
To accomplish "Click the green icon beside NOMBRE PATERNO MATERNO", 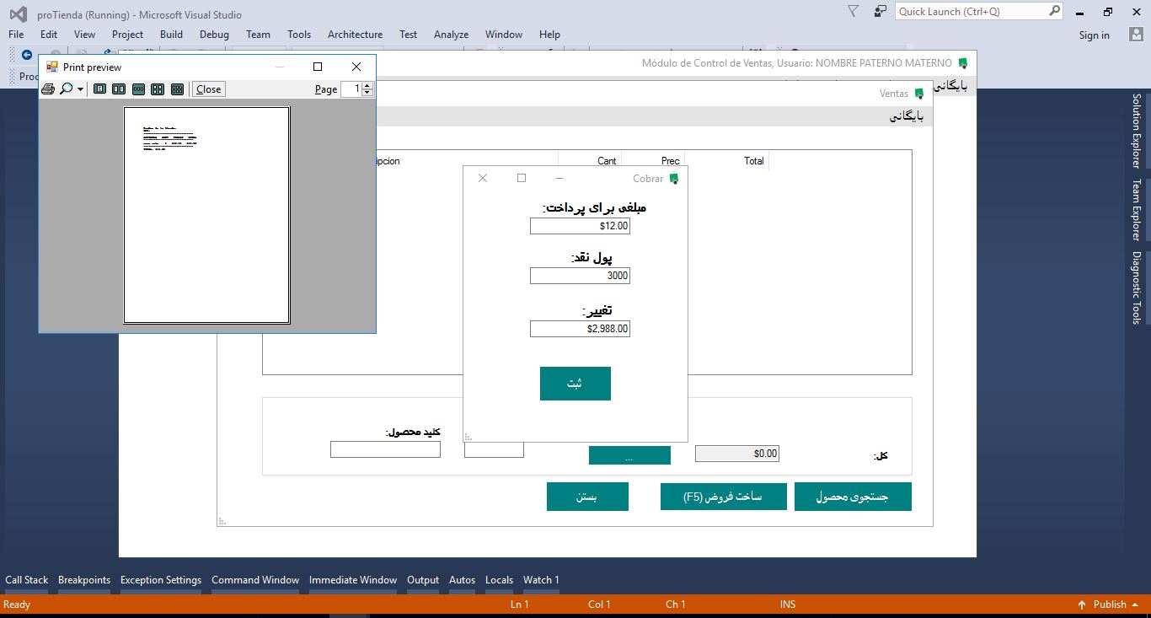I will click(963, 63).
